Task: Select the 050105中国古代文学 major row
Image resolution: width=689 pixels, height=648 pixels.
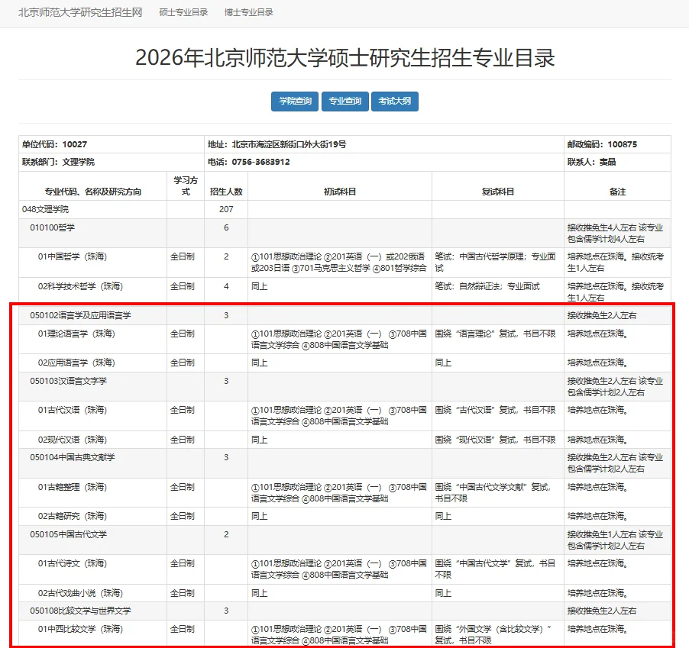Action: click(345, 540)
